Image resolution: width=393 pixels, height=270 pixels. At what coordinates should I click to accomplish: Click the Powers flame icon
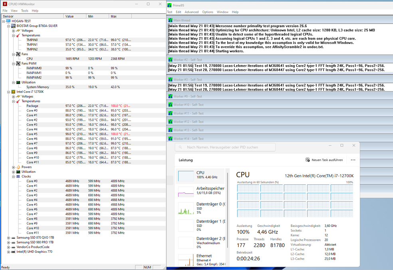[x=18, y=167]
